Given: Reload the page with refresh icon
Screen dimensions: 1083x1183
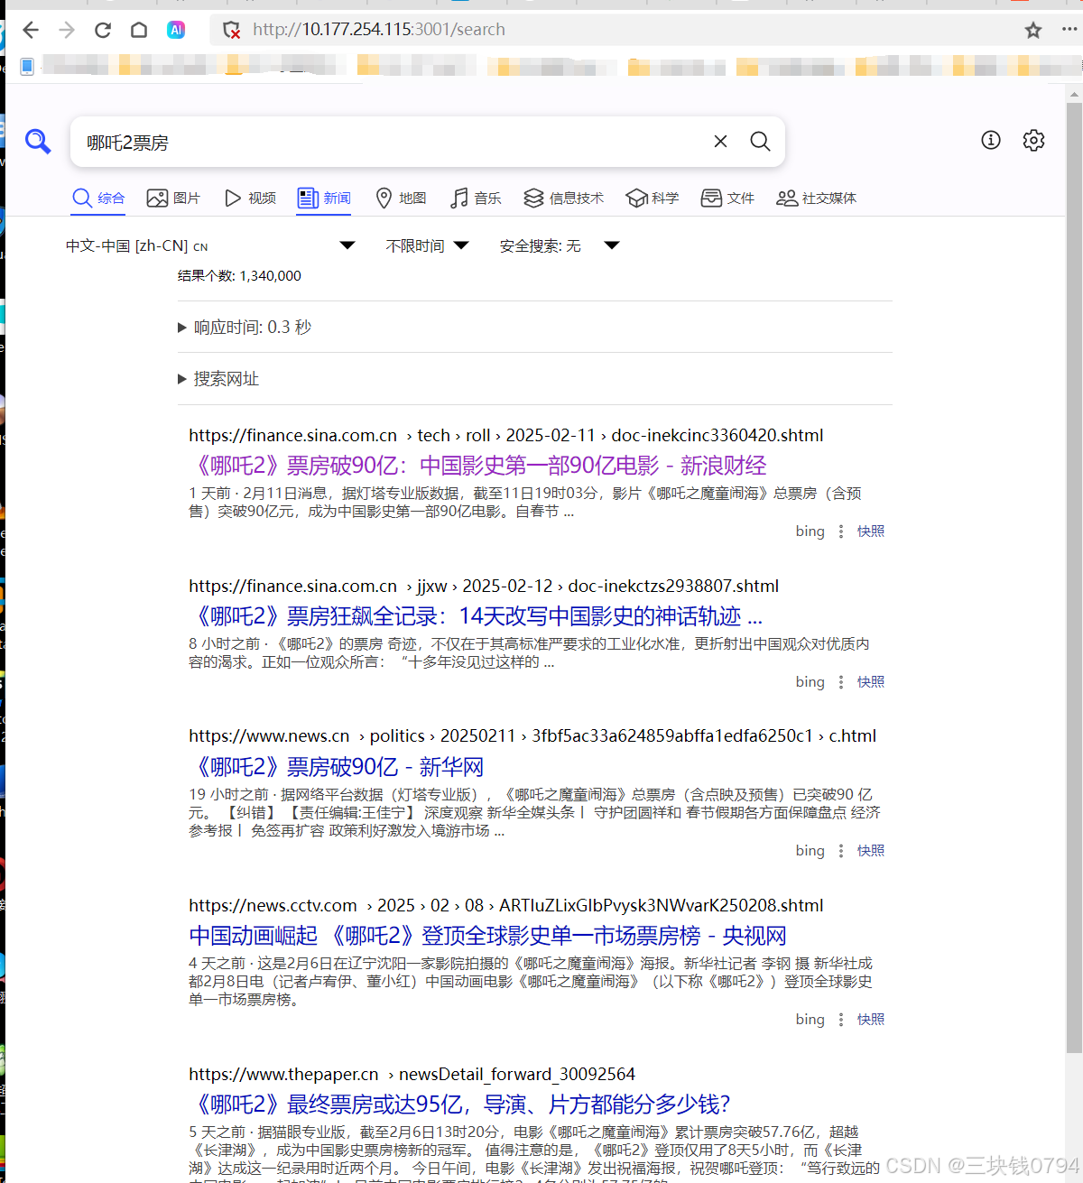Looking at the screenshot, I should pos(103,30).
